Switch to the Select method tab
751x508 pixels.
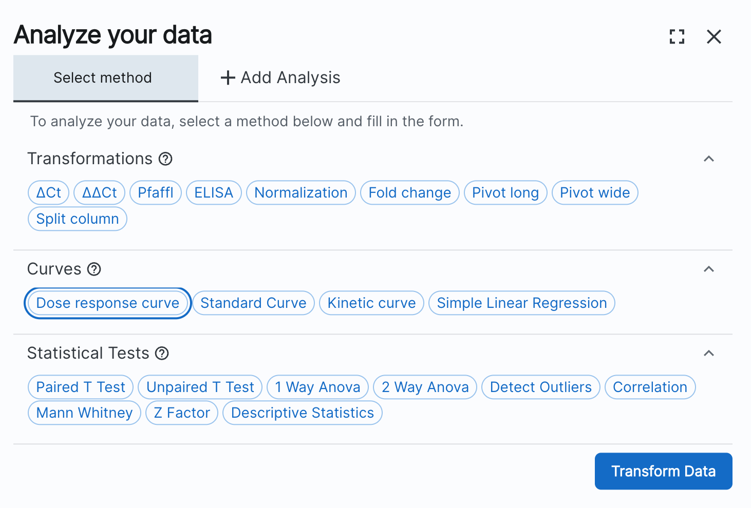coord(102,77)
